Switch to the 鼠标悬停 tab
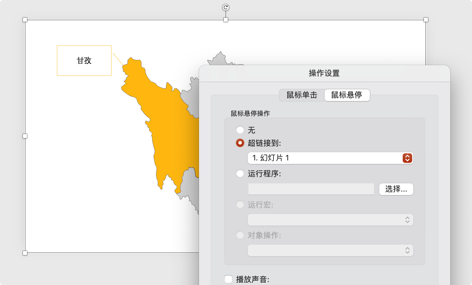The height and width of the screenshot is (285, 472). [347, 95]
